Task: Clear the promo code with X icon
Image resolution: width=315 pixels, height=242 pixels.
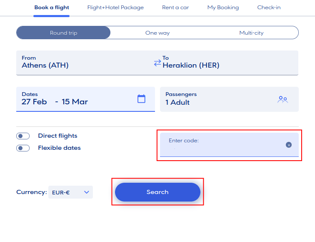Action: [289, 145]
